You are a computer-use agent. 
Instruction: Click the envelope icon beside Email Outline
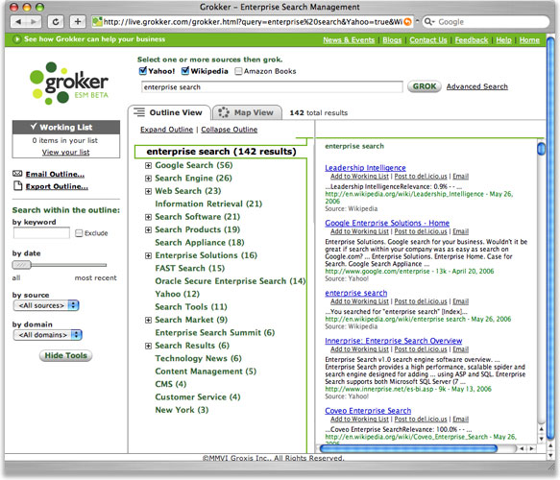[x=17, y=174]
